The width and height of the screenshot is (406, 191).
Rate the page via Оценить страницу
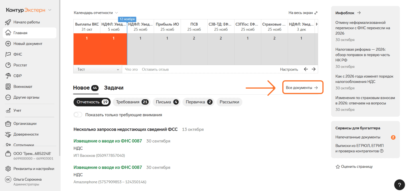point(354,167)
